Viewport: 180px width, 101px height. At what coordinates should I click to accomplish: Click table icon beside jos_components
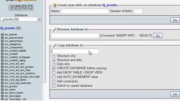(x=2, y=47)
